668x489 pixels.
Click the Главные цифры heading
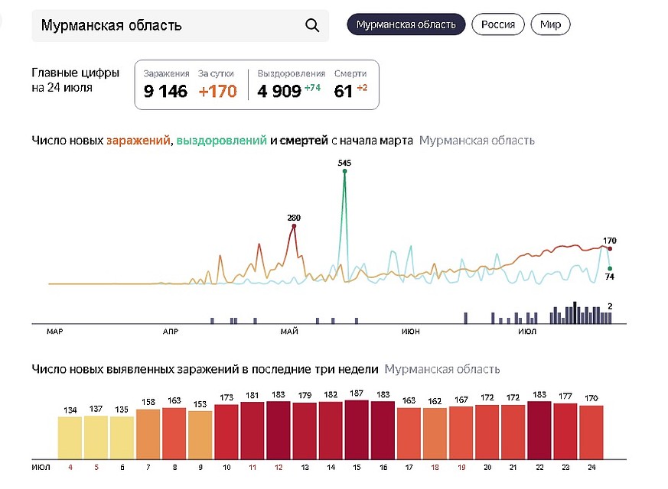(x=76, y=73)
